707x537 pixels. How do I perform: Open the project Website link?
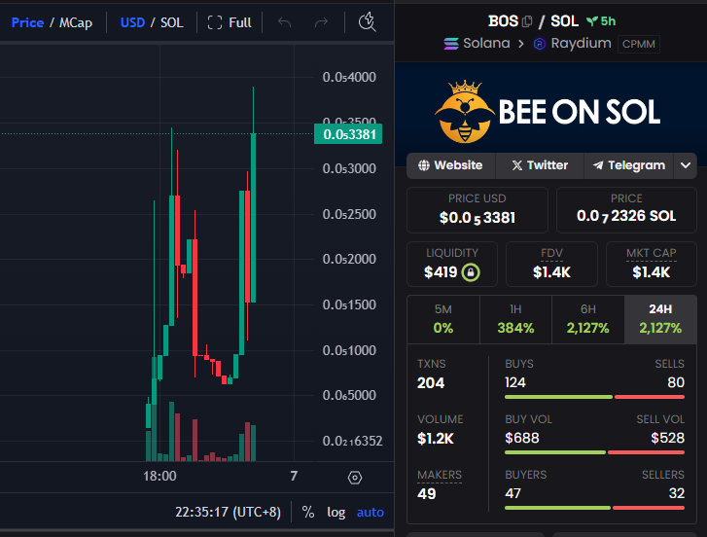click(450, 165)
